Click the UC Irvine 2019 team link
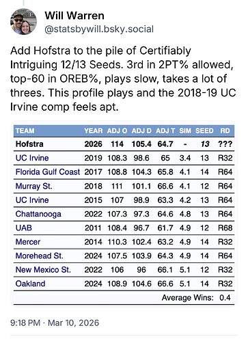This screenshot has height=341, width=248. tap(32, 158)
